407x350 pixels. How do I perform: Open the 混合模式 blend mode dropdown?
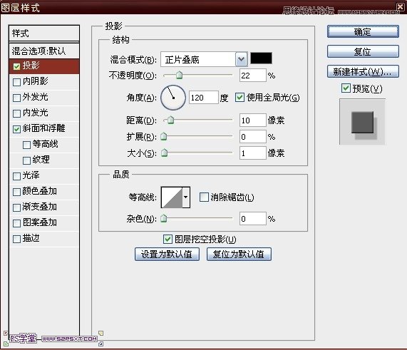(241, 59)
